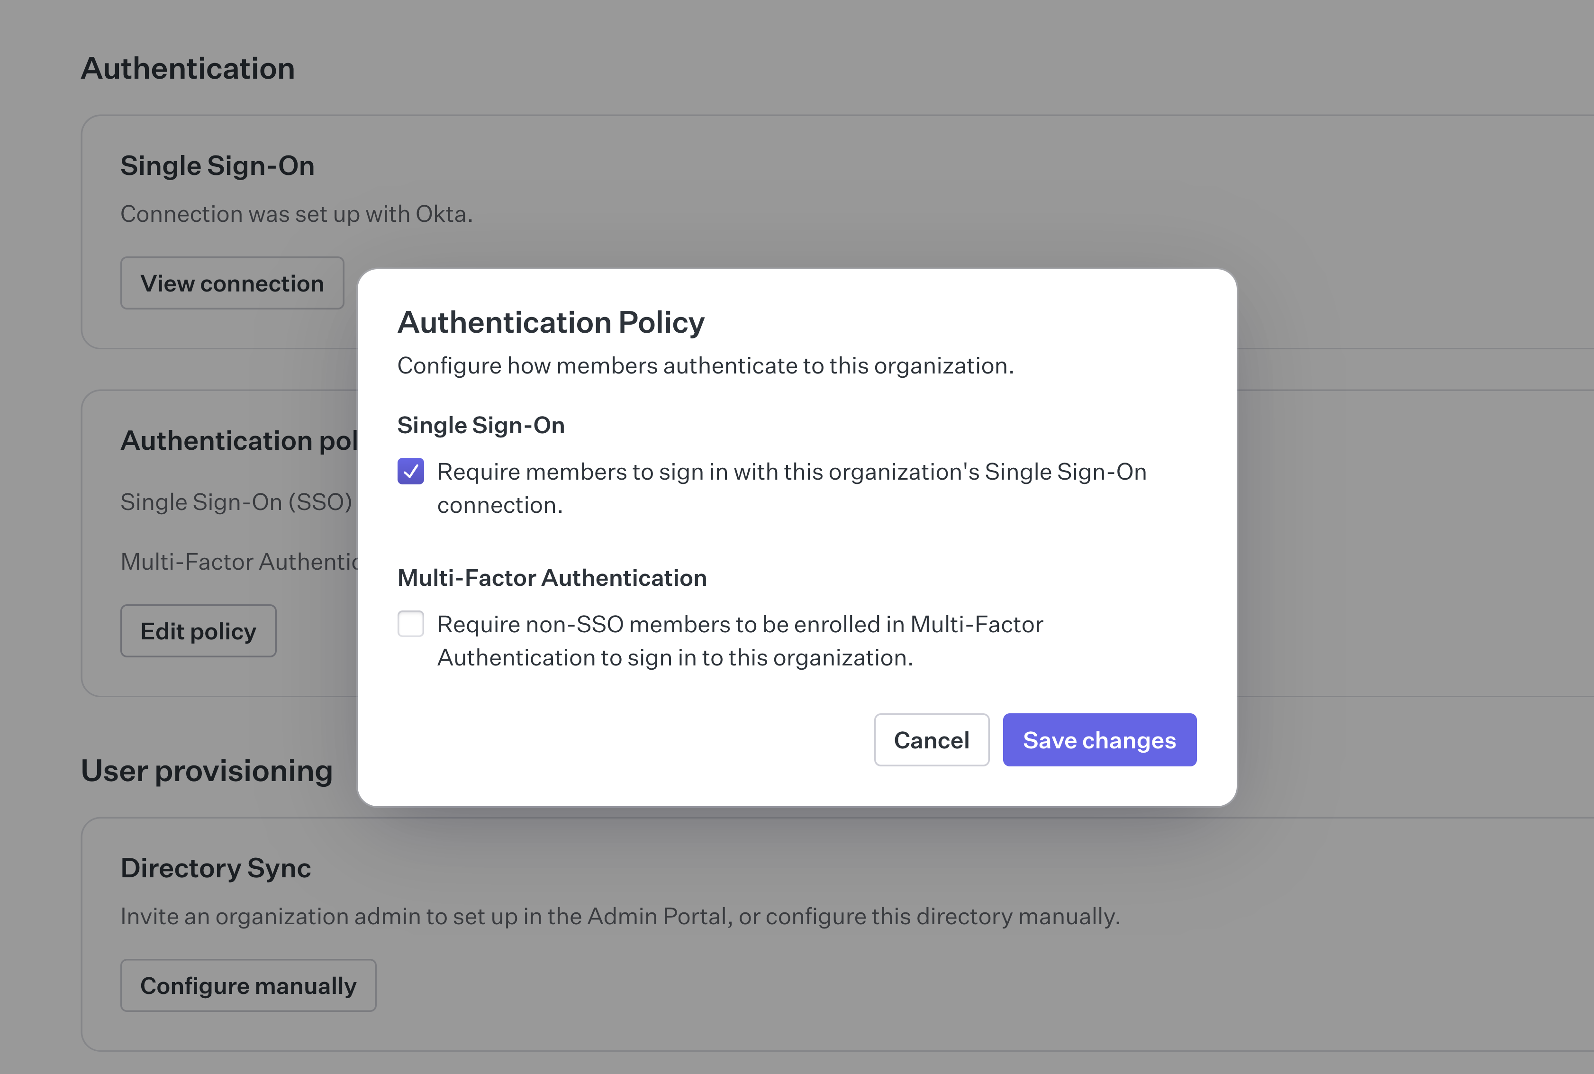This screenshot has height=1074, width=1594.
Task: Click the Multi-Factor Authentication heading in dialog
Action: (x=552, y=578)
